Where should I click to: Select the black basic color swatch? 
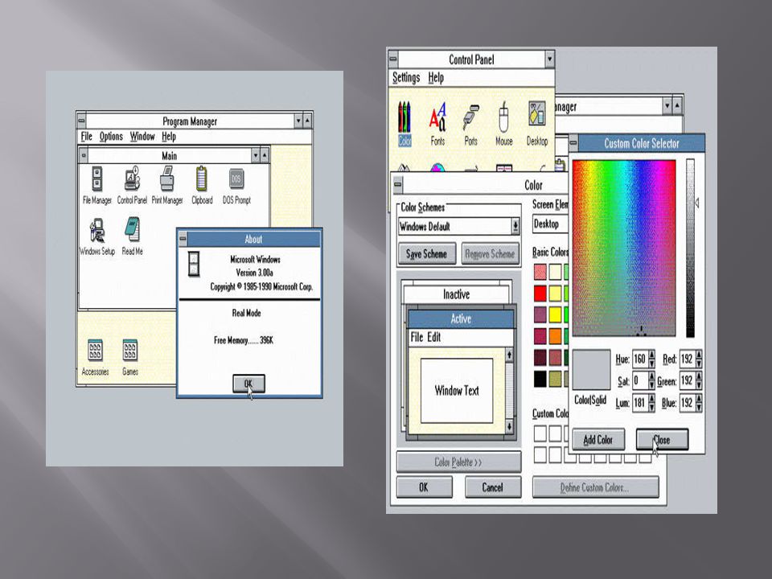pos(540,379)
